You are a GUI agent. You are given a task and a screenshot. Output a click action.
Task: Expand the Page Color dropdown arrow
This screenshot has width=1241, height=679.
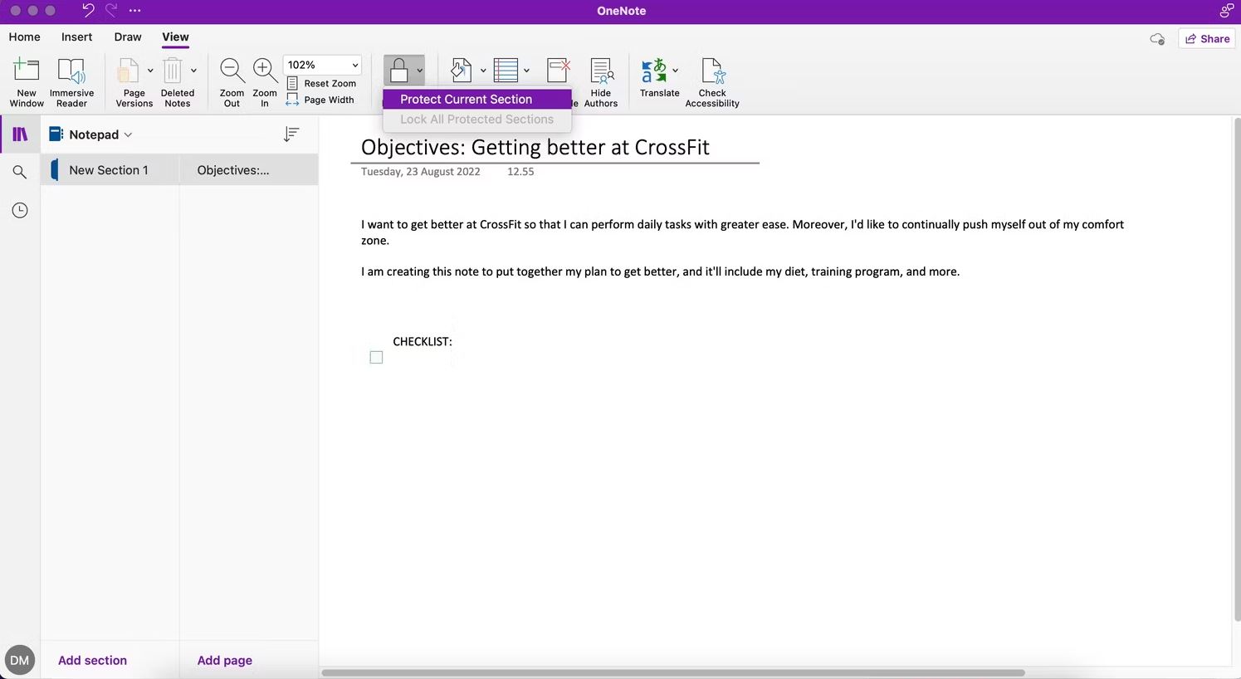(x=483, y=71)
